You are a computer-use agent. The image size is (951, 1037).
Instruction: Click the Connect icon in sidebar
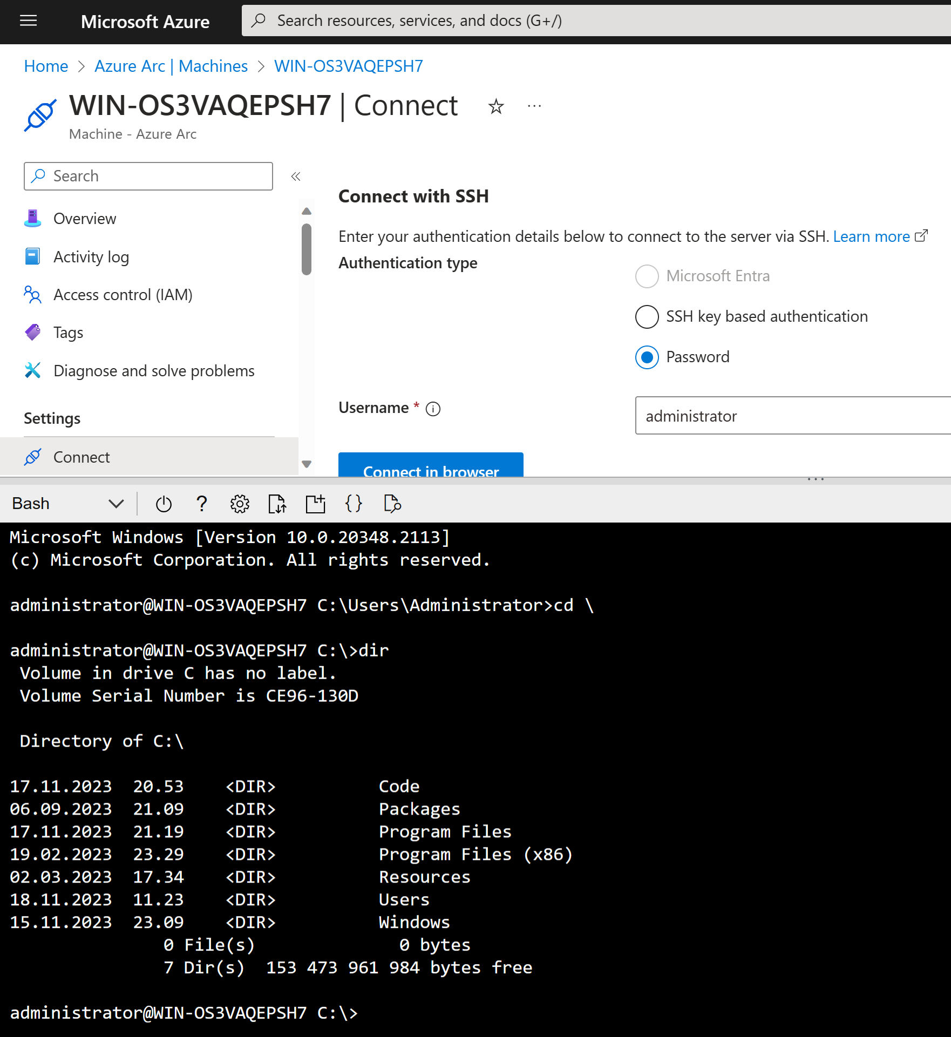pos(33,457)
